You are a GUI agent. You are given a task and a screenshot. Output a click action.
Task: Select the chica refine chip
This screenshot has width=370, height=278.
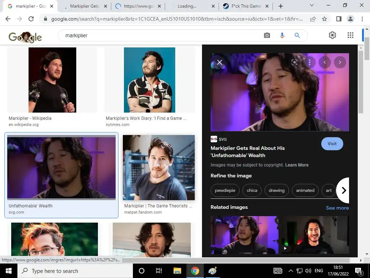click(252, 190)
